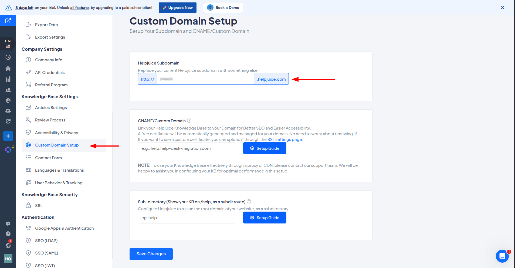
Task: Click the CNAME/Custom Domain help question icon
Action: [x=189, y=121]
